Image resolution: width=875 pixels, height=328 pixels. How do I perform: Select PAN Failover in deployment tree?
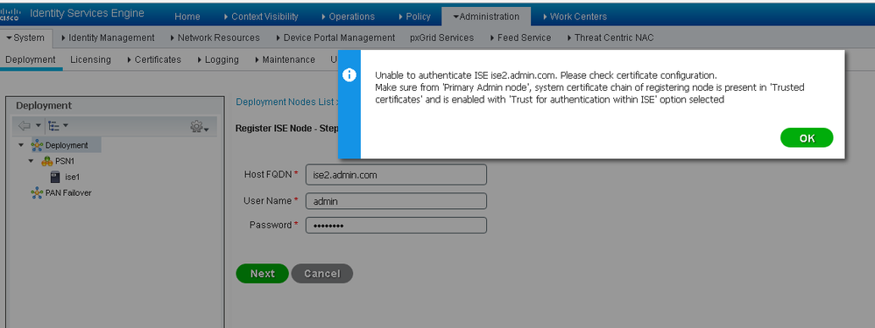[68, 192]
